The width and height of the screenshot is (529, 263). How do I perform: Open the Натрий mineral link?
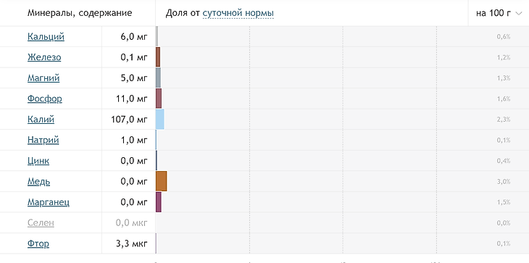(x=43, y=140)
